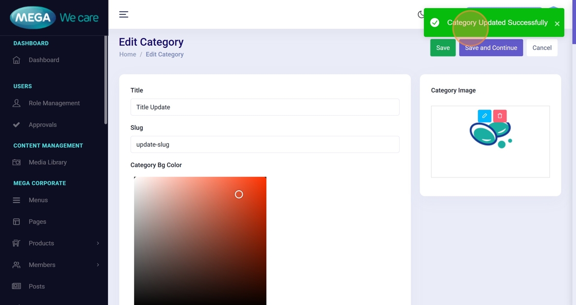Screen dimensions: 576x305
Task: Click the Approvals checkmark icon
Action: click(x=16, y=125)
